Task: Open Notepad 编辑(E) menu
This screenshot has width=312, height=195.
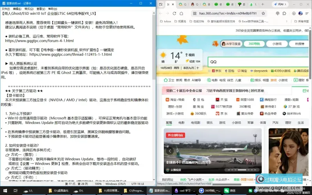Action: (x=17, y=9)
